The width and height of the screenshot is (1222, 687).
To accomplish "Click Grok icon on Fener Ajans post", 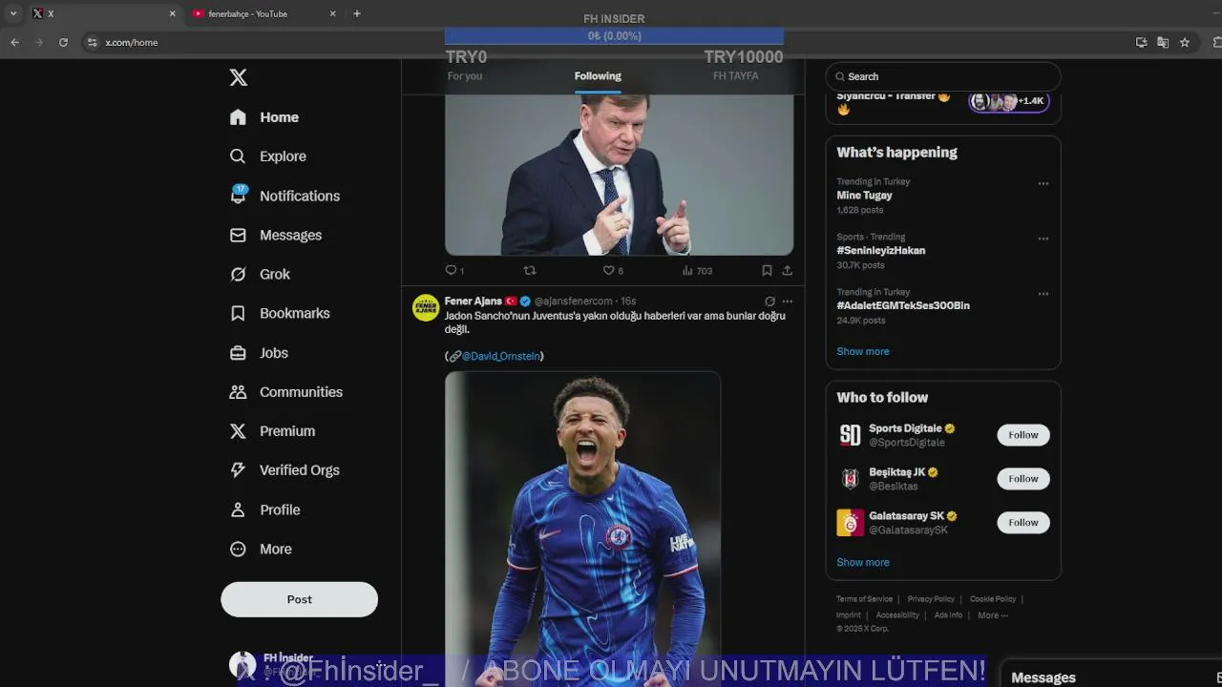I will click(x=769, y=302).
